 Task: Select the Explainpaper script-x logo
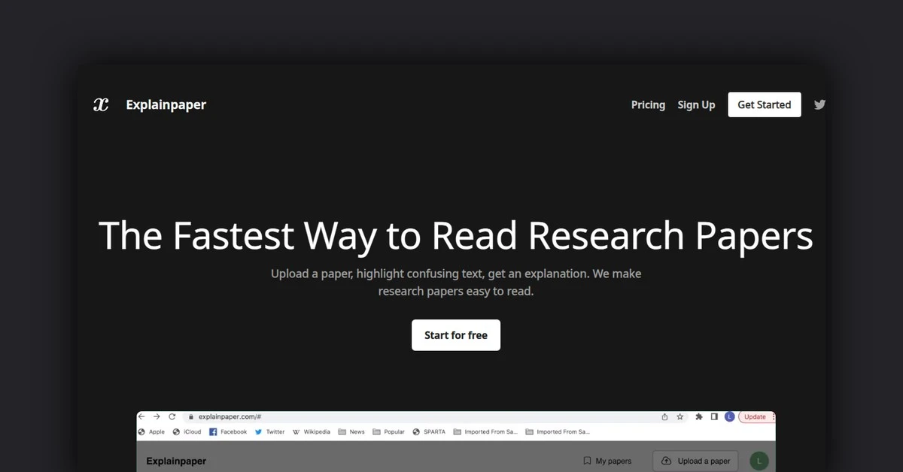pos(101,104)
